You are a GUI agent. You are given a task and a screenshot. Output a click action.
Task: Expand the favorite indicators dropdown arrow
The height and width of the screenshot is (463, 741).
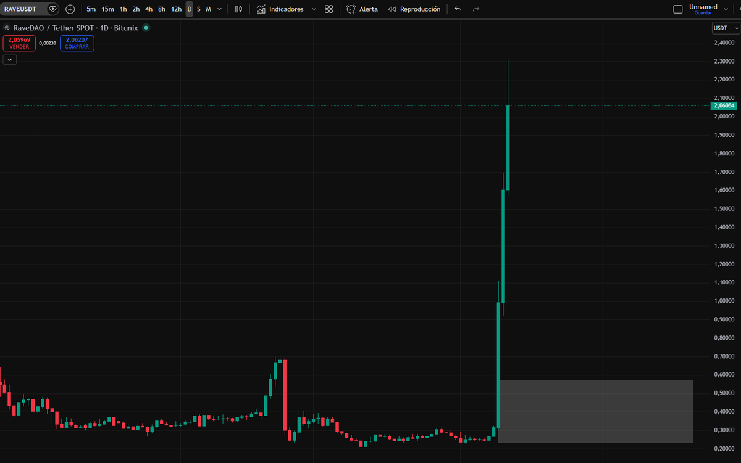pyautogui.click(x=314, y=9)
